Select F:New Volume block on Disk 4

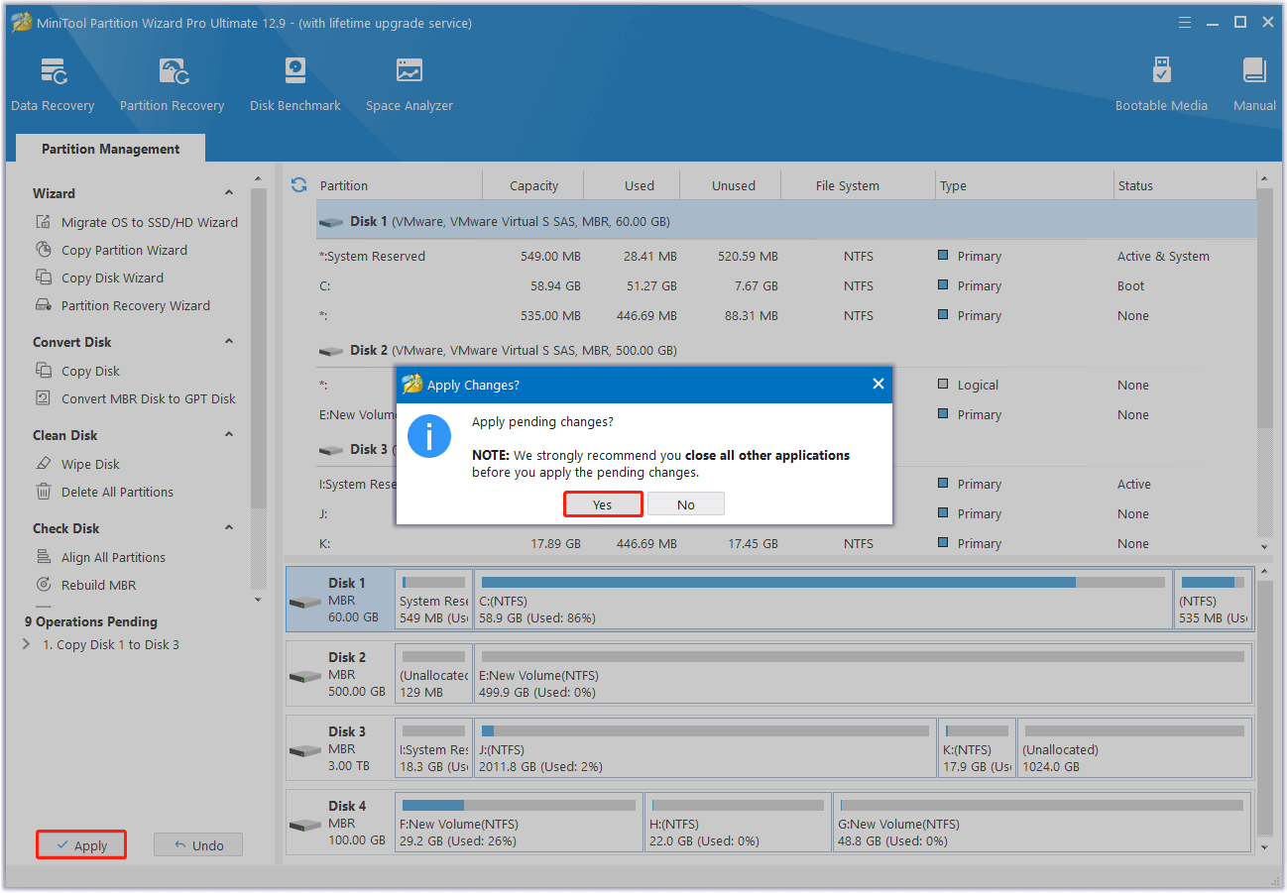[519, 823]
